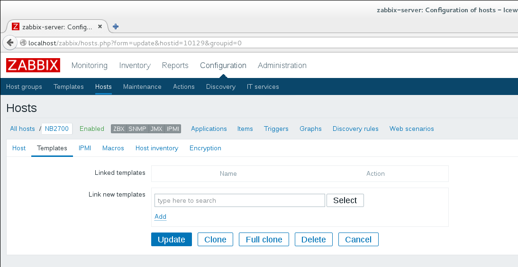This screenshot has width=518, height=267.
Task: Click the All hosts breadcrumb link
Action: [x=22, y=129]
